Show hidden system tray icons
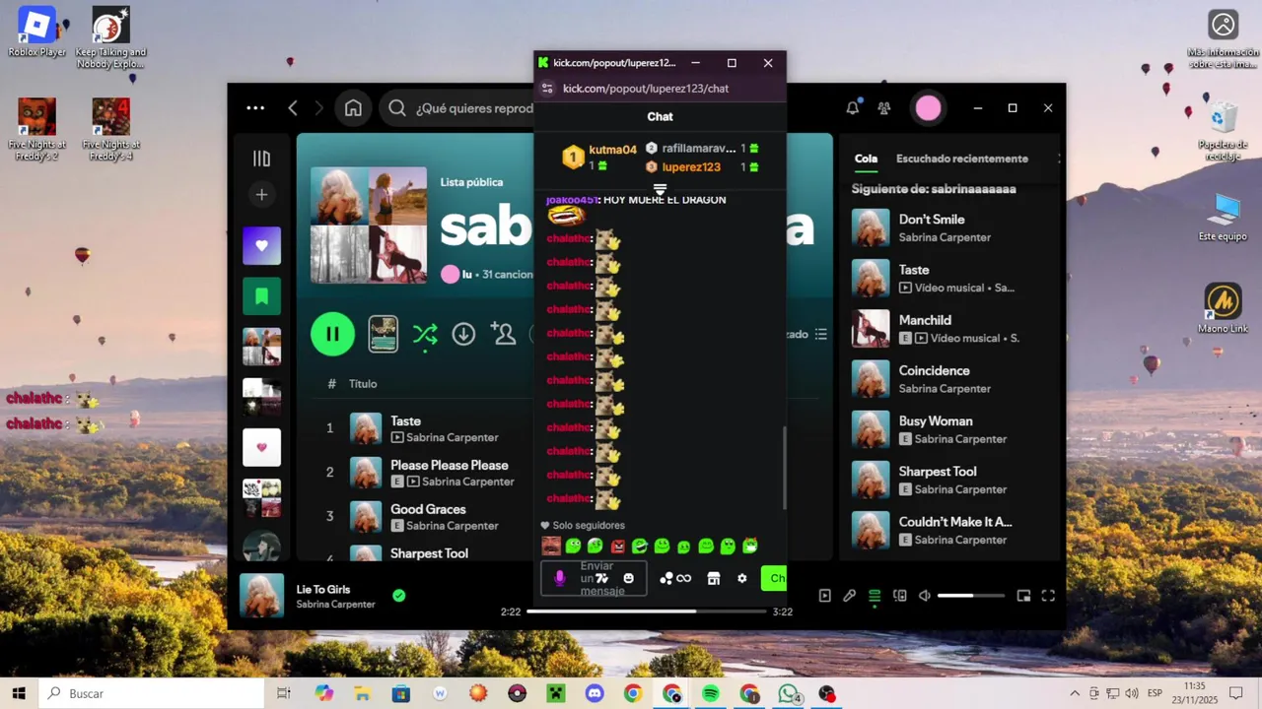 1075,693
